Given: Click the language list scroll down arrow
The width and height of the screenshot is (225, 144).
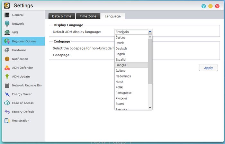Looking at the screenshot, I should pyautogui.click(x=150, y=107).
